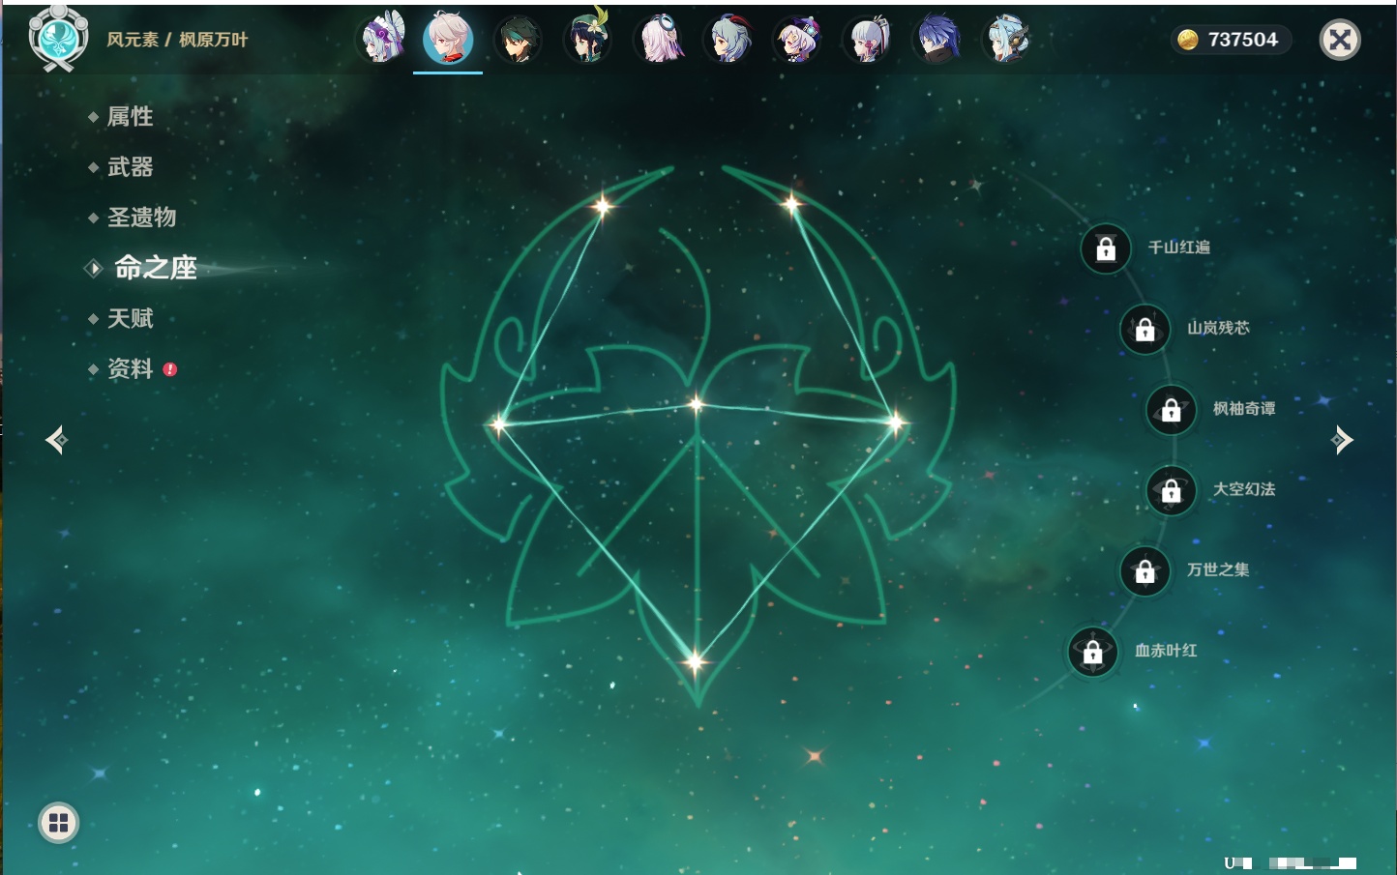
Task: Click the Mora balance value 737504
Action: [x=1243, y=40]
